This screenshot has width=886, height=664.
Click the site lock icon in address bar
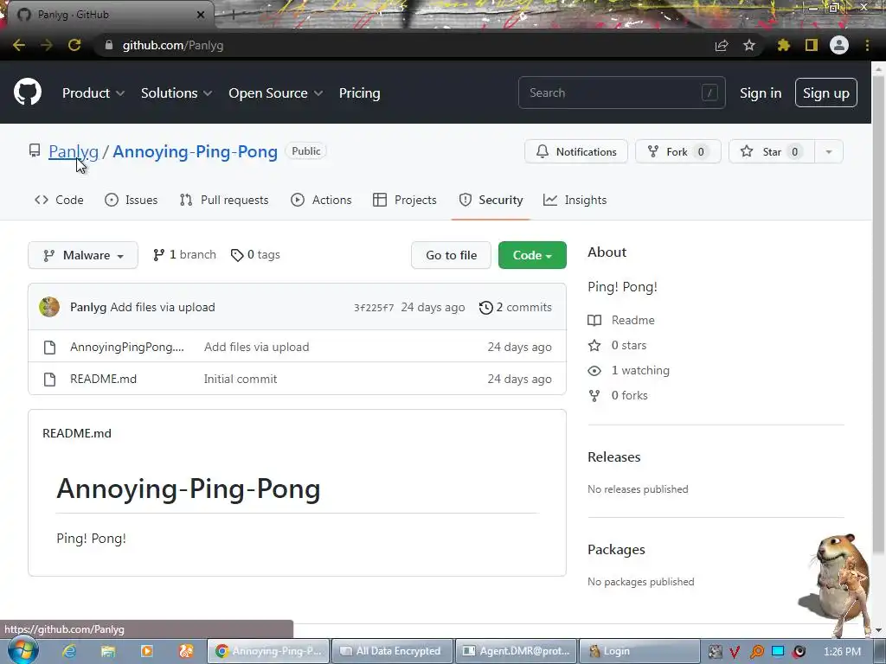click(x=108, y=45)
